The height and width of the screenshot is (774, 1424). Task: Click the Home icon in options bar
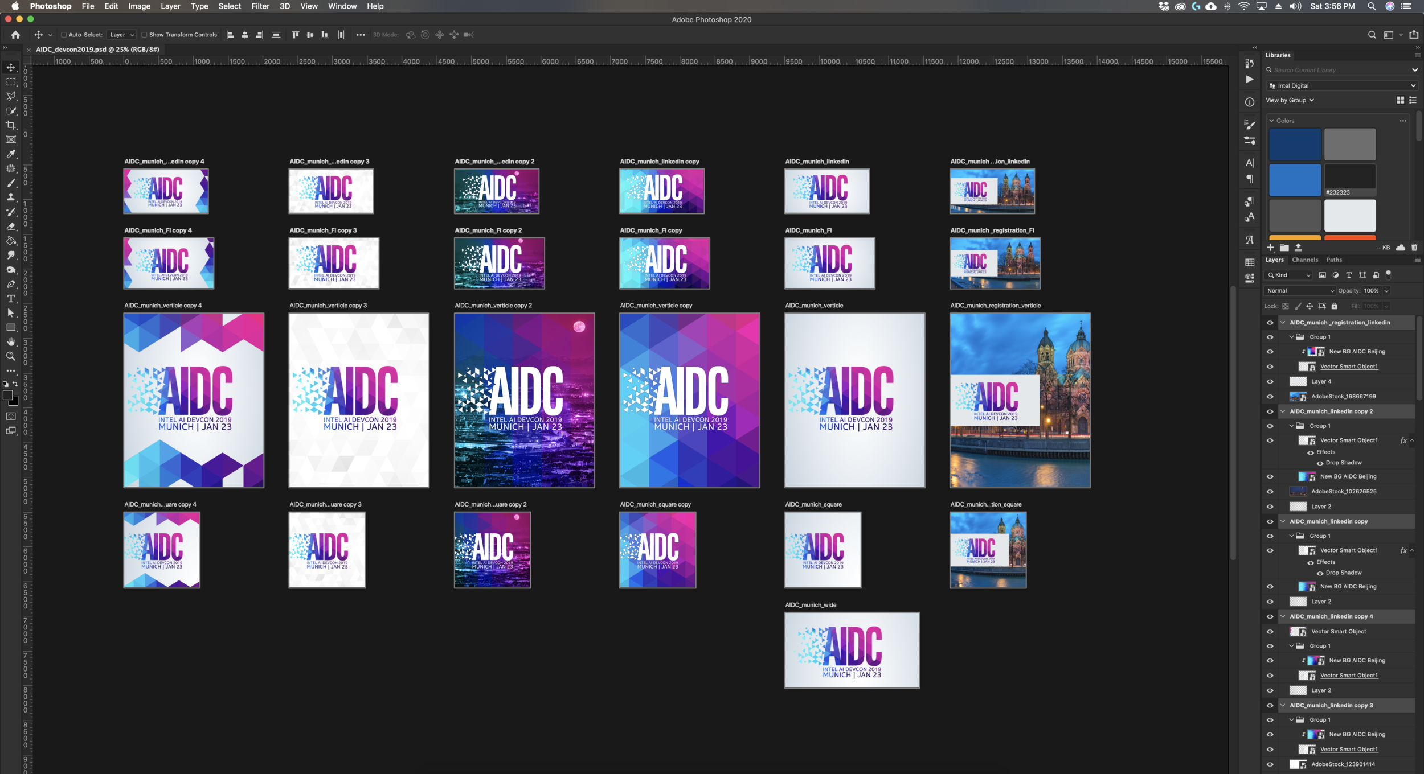[15, 35]
